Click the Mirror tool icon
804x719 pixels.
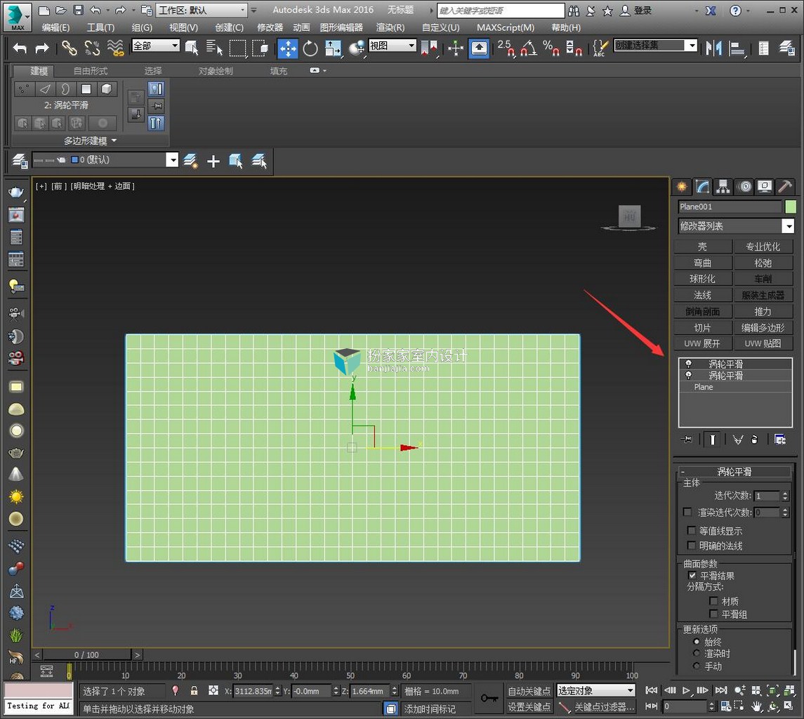pyautogui.click(x=713, y=48)
